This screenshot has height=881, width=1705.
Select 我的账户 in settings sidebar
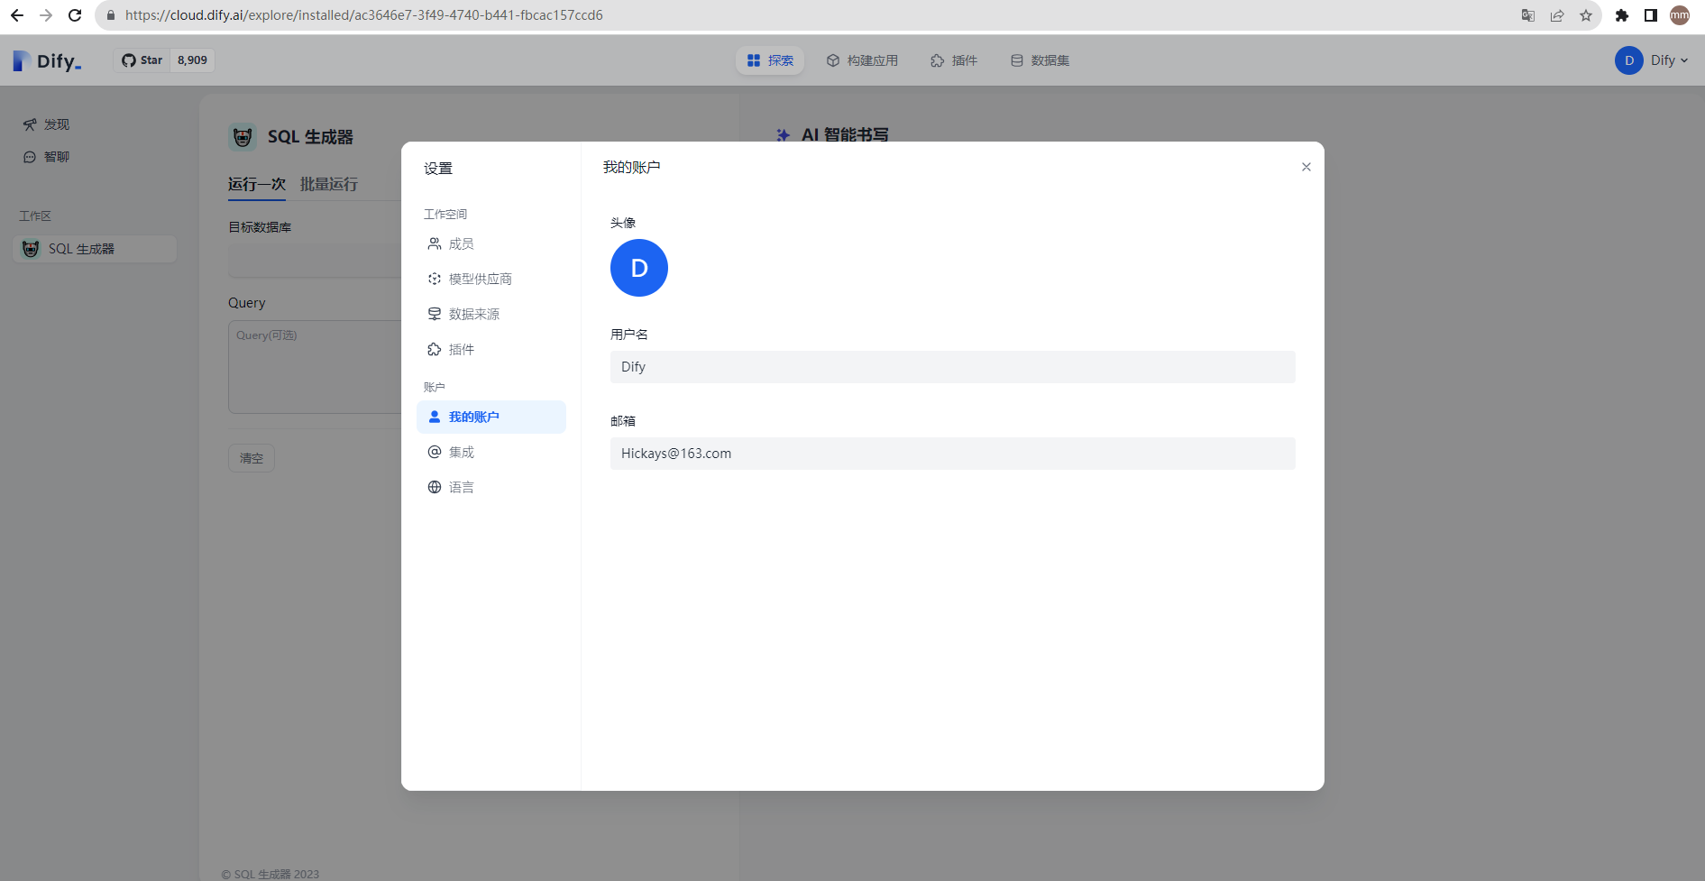(x=490, y=418)
